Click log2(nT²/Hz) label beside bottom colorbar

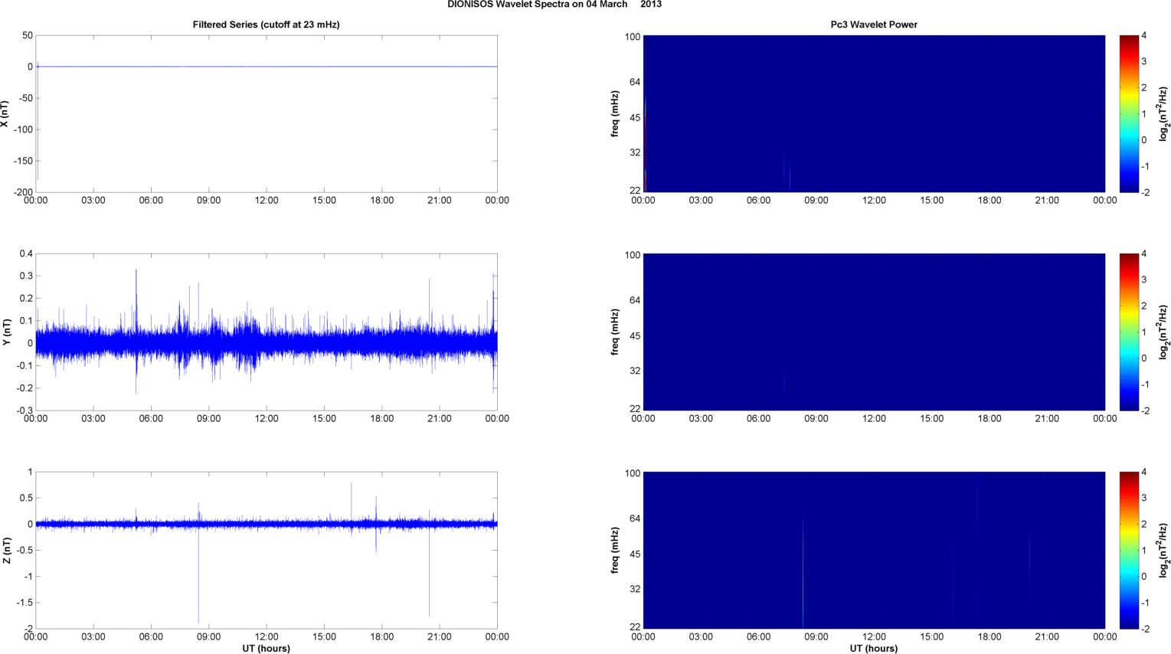tap(1163, 551)
